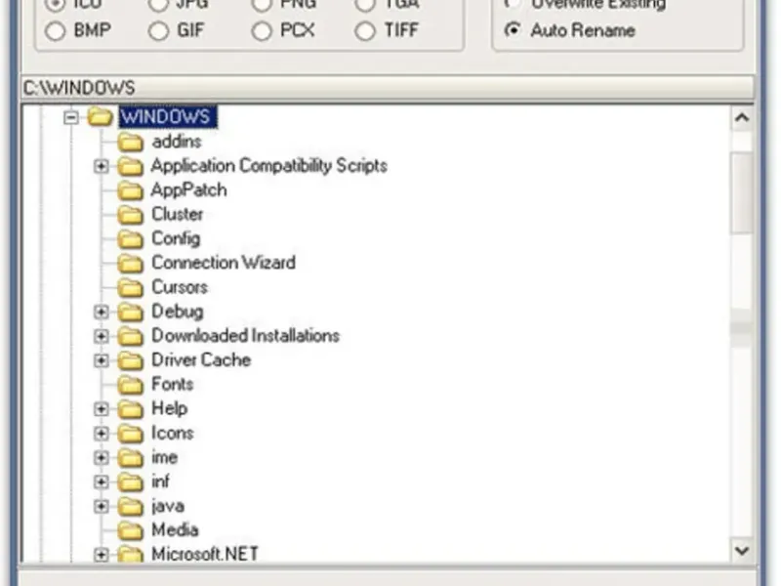781x586 pixels.
Task: Click the Connection Wizard folder icon
Action: click(131, 264)
